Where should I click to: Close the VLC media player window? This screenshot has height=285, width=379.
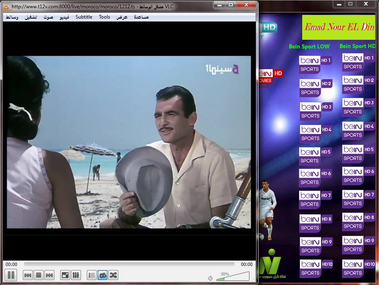pyautogui.click(x=246, y=5)
